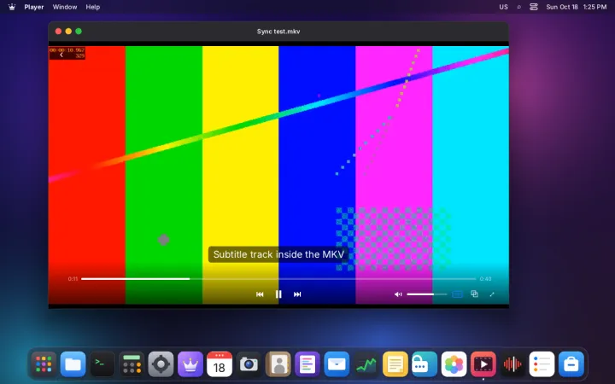Image resolution: width=615 pixels, height=384 pixels.
Task: Open the green chart stocks app
Action: pyautogui.click(x=366, y=364)
